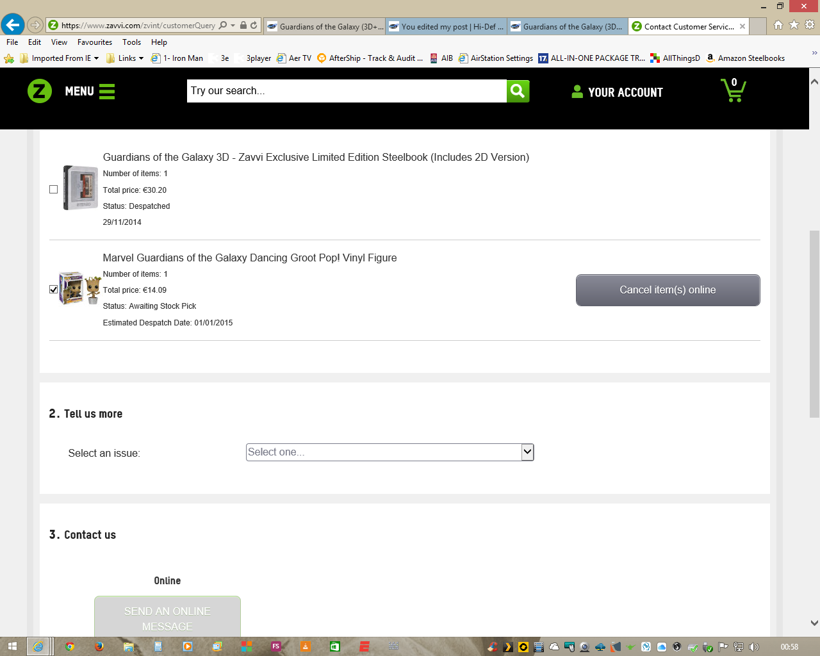This screenshot has height=656, width=820.
Task: Open the ALL-IN-ONE PACKAGE TR... bookmark
Action: [x=591, y=58]
